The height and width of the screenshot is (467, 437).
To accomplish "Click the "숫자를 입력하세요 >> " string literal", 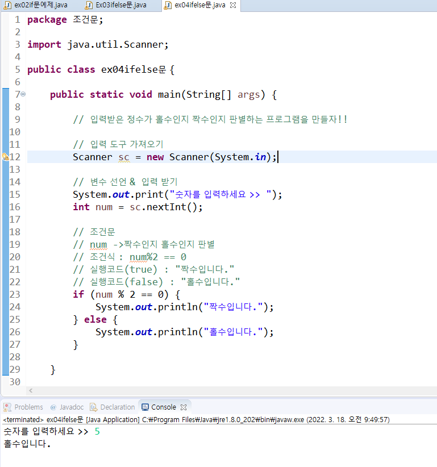I will (x=220, y=194).
